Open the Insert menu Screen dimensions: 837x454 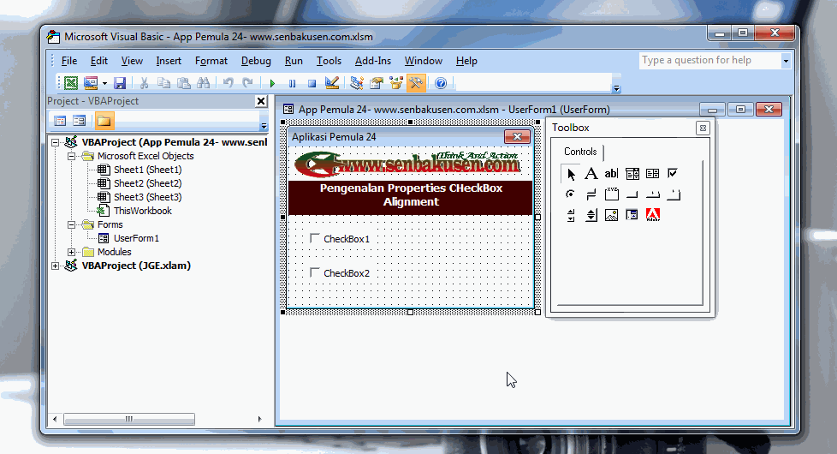click(169, 61)
